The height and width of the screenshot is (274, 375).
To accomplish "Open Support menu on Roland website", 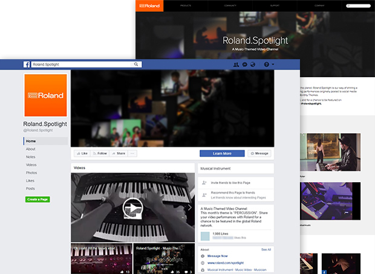I will click(275, 5).
